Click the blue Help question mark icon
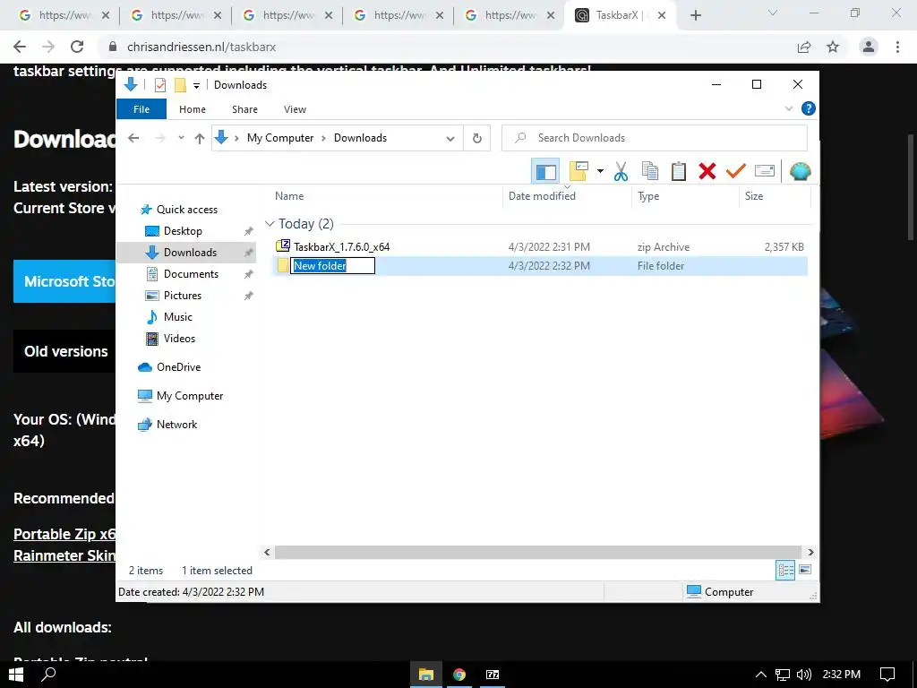 [809, 108]
